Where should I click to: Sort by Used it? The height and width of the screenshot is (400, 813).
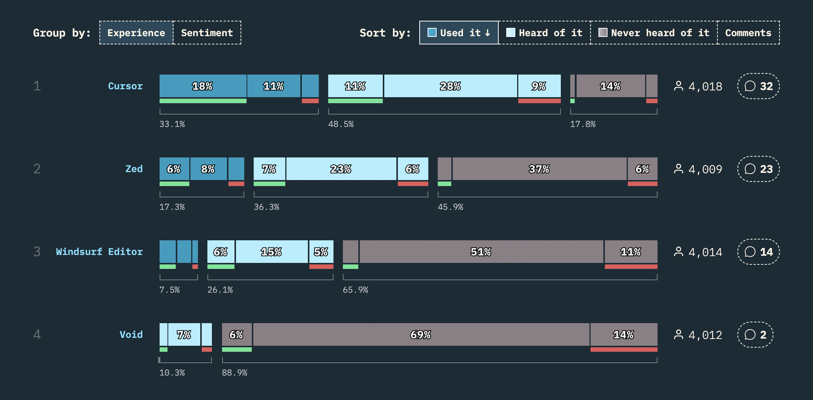459,33
